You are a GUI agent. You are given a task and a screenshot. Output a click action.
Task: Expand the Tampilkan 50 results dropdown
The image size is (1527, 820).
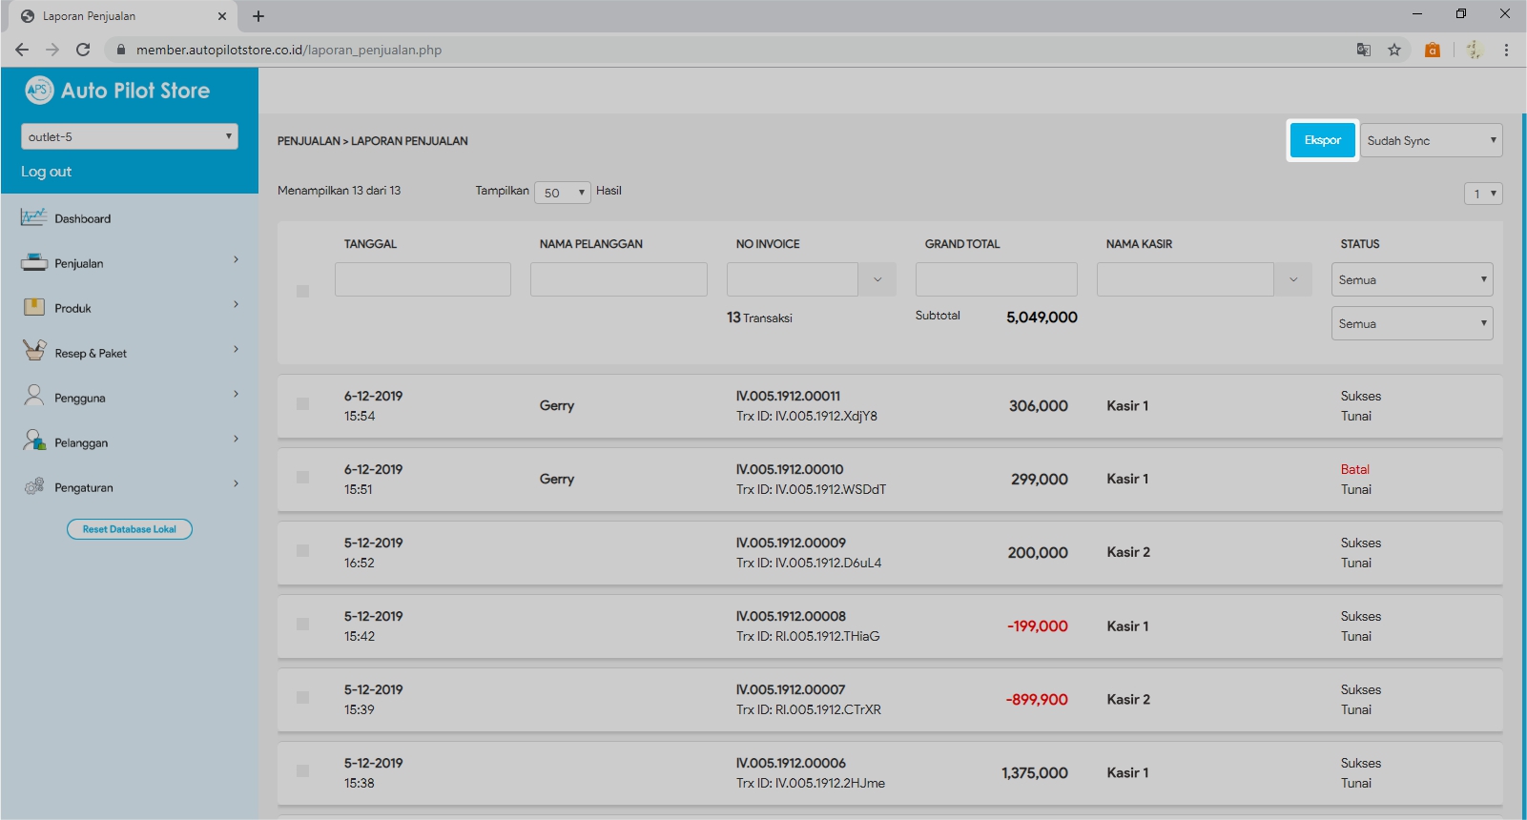(x=562, y=193)
